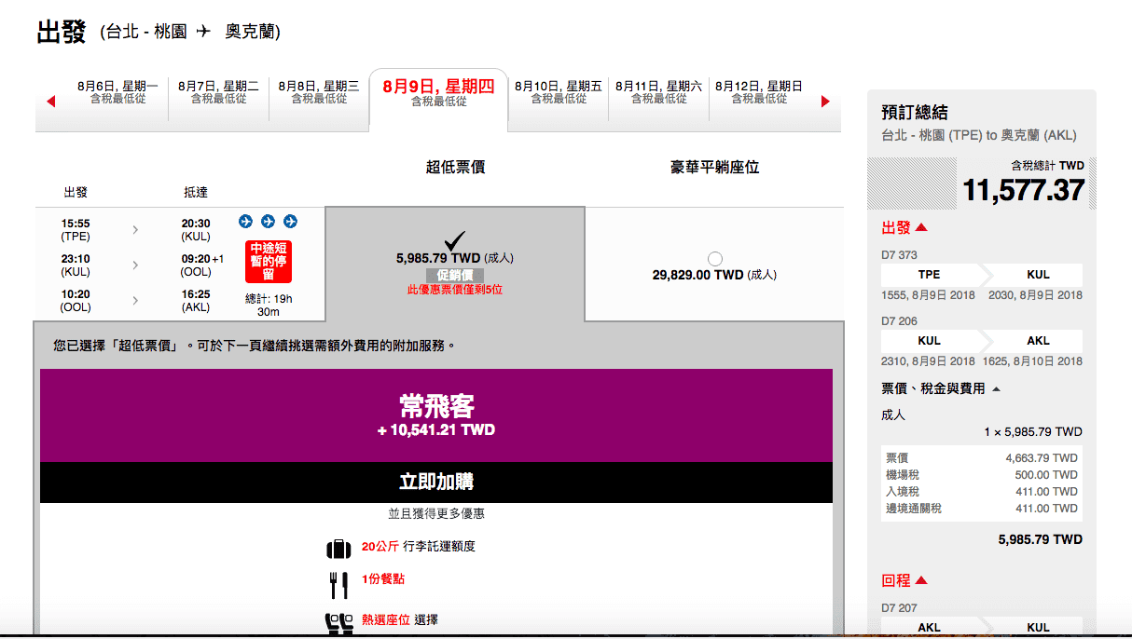Click the 邊境通關稅 411.00 TWD row

981,509
